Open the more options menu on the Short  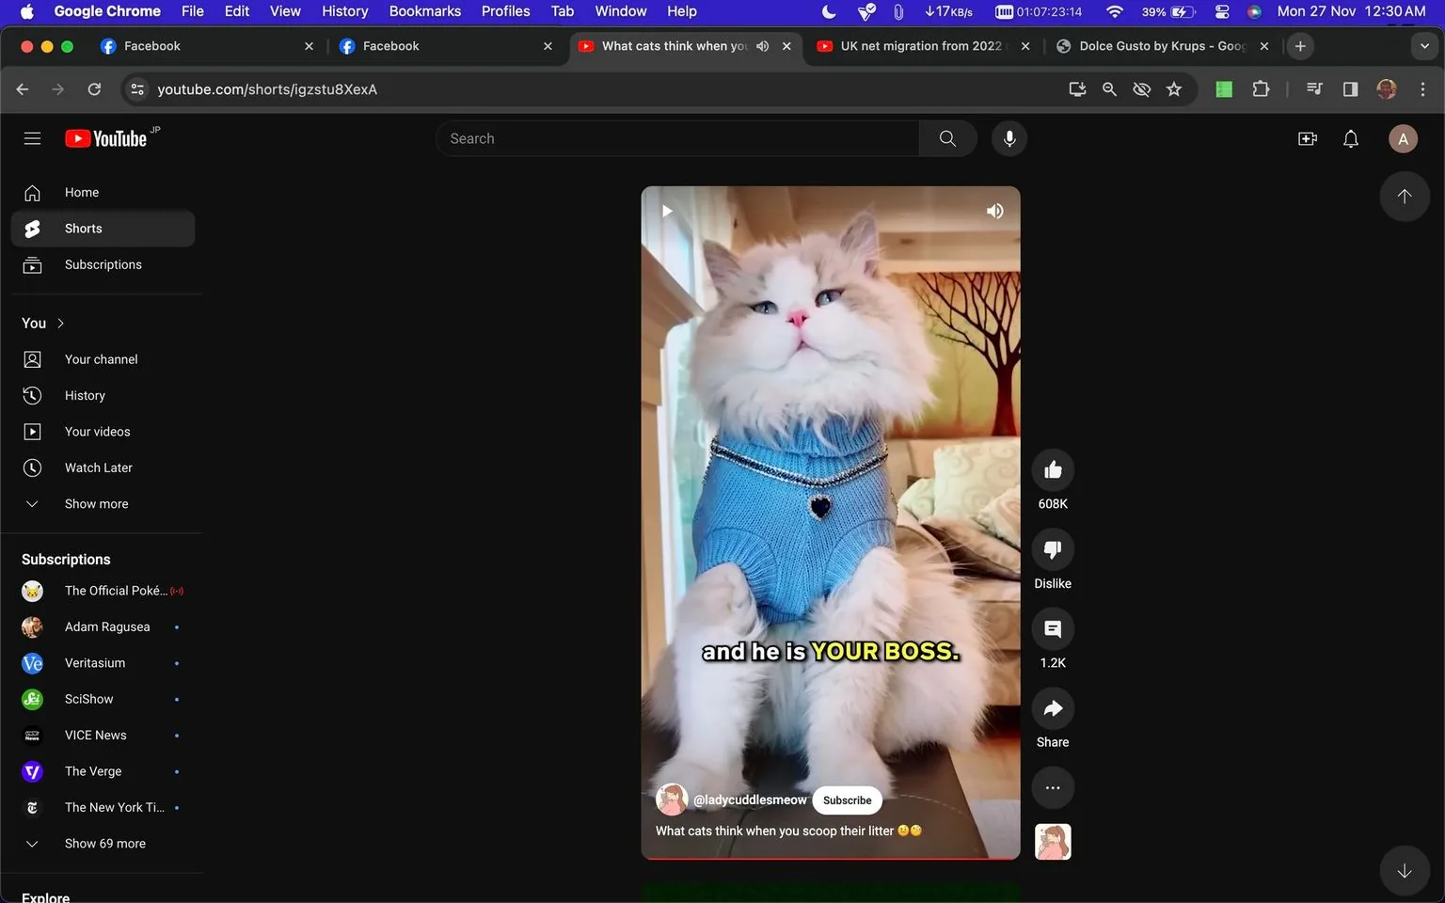tap(1052, 787)
